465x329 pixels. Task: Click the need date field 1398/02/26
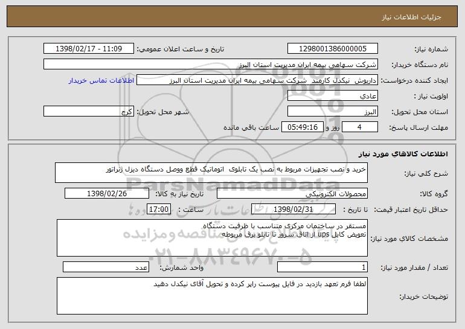107,194
